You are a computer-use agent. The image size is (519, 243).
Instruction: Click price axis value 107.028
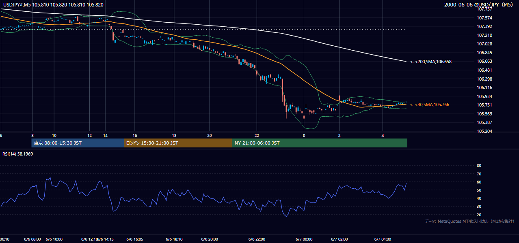(484, 44)
